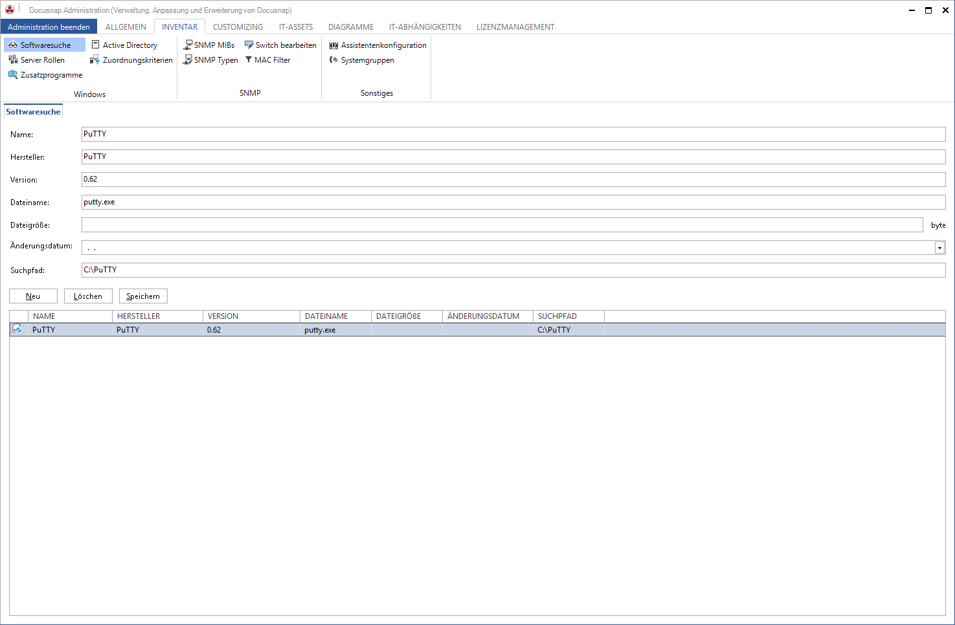Open Zusatzprogramme settings
955x625 pixels.
pyautogui.click(x=45, y=74)
